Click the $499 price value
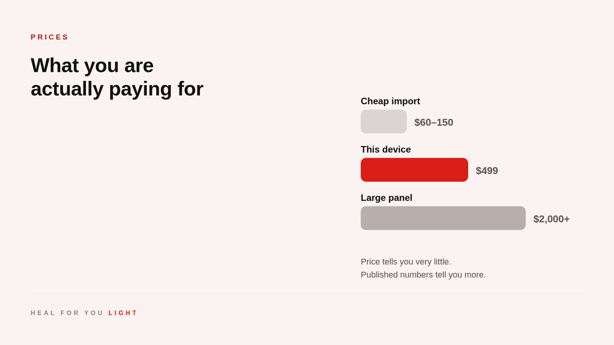Screen dimensions: 614x345 [x=487, y=171]
